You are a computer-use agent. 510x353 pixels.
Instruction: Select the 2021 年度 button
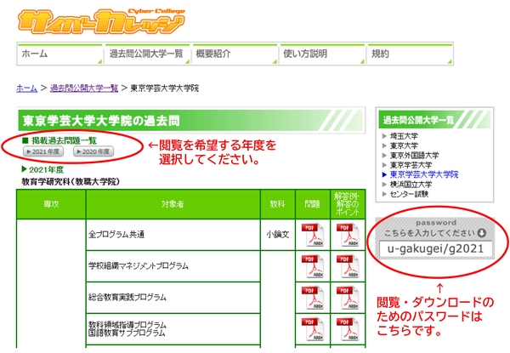tap(43, 151)
